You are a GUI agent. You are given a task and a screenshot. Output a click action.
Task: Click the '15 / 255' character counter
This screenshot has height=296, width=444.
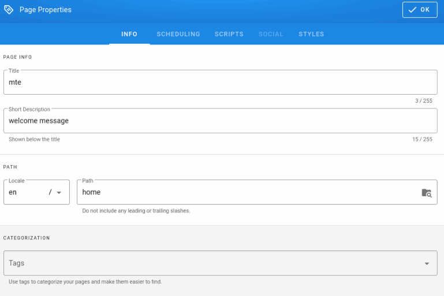[422, 139]
